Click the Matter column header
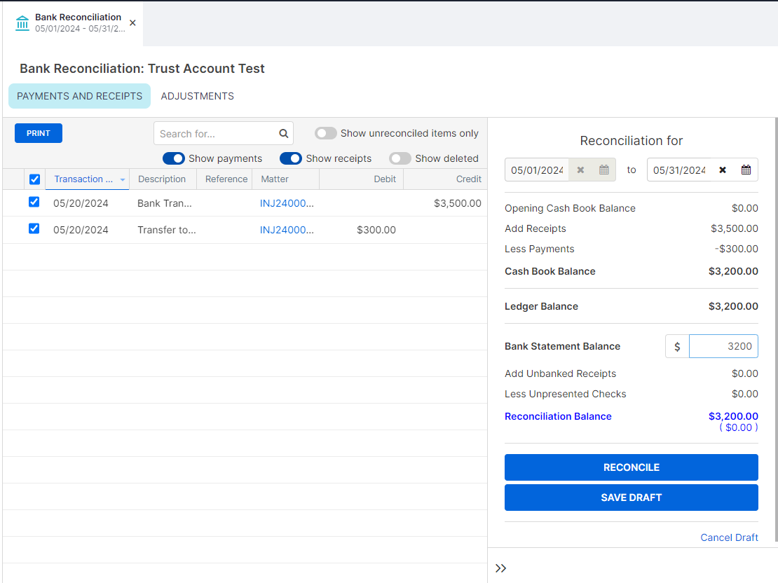Viewport: 778px width, 583px height. tap(286, 179)
